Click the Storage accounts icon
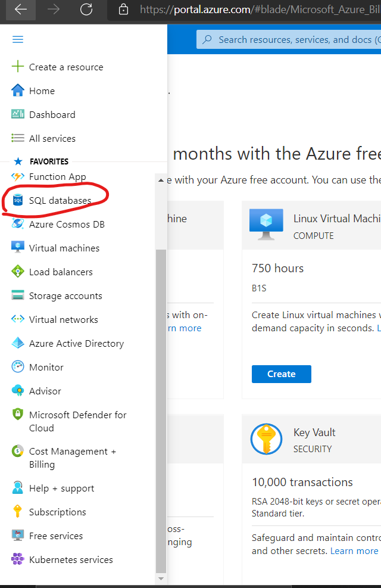The height and width of the screenshot is (588, 381). pos(18,295)
